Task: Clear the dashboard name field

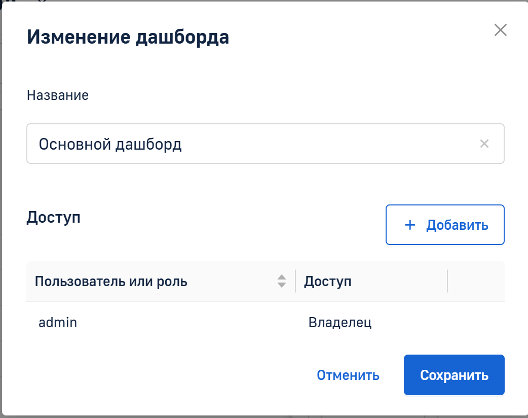Action: [484, 144]
